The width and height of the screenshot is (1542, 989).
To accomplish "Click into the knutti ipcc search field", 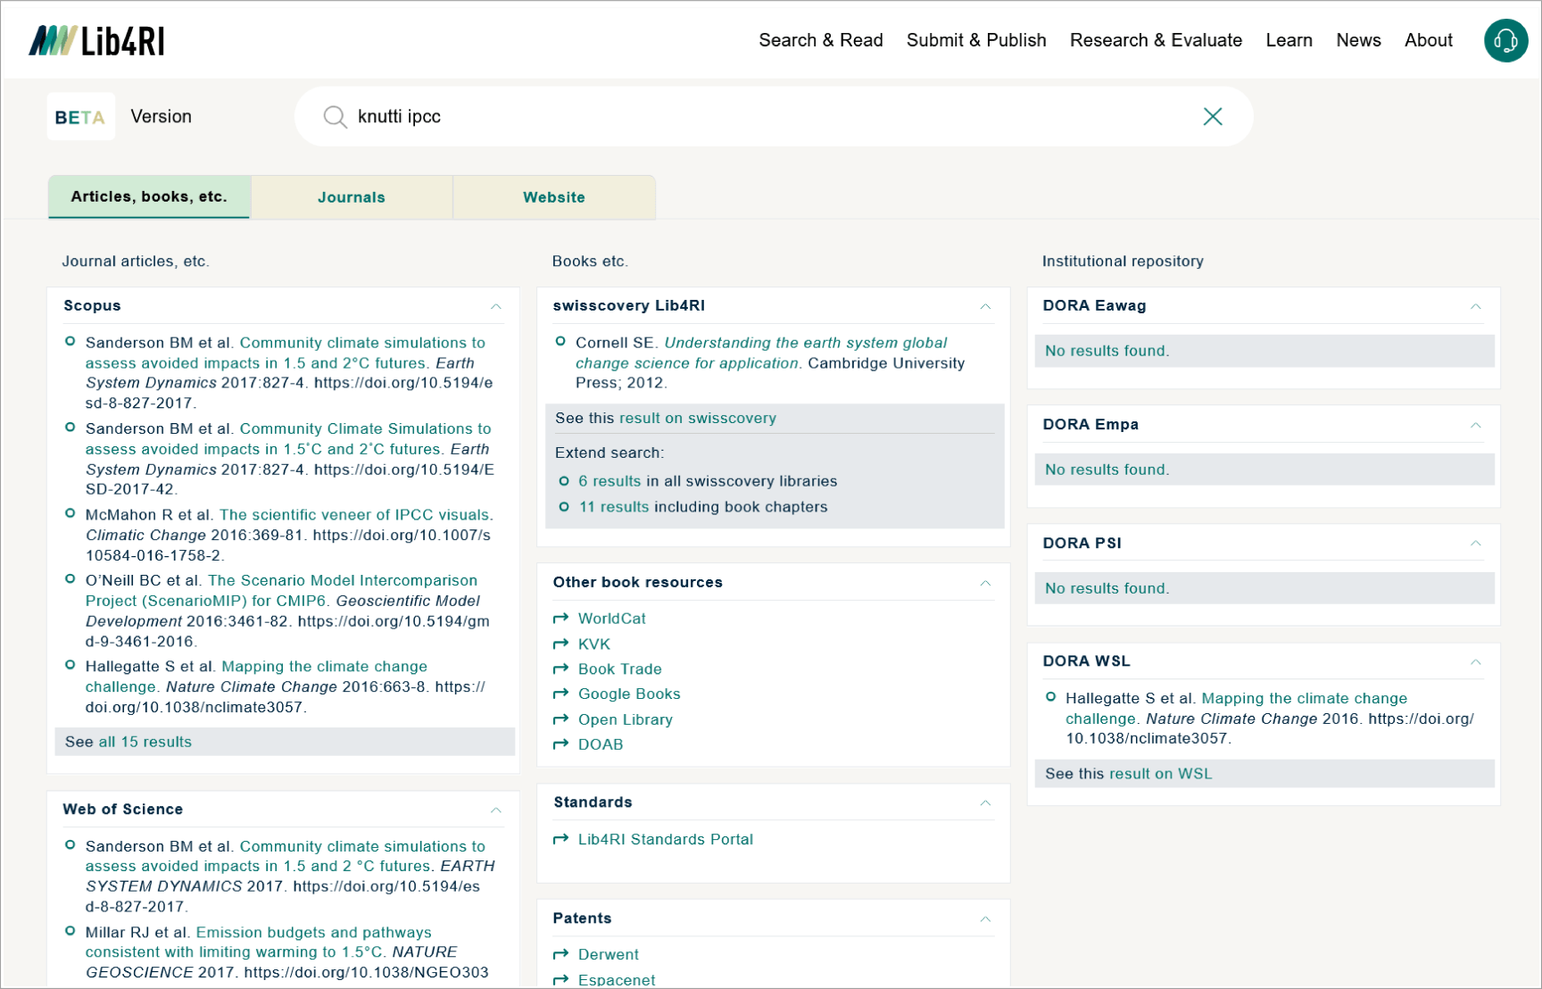I will pos(772,117).
